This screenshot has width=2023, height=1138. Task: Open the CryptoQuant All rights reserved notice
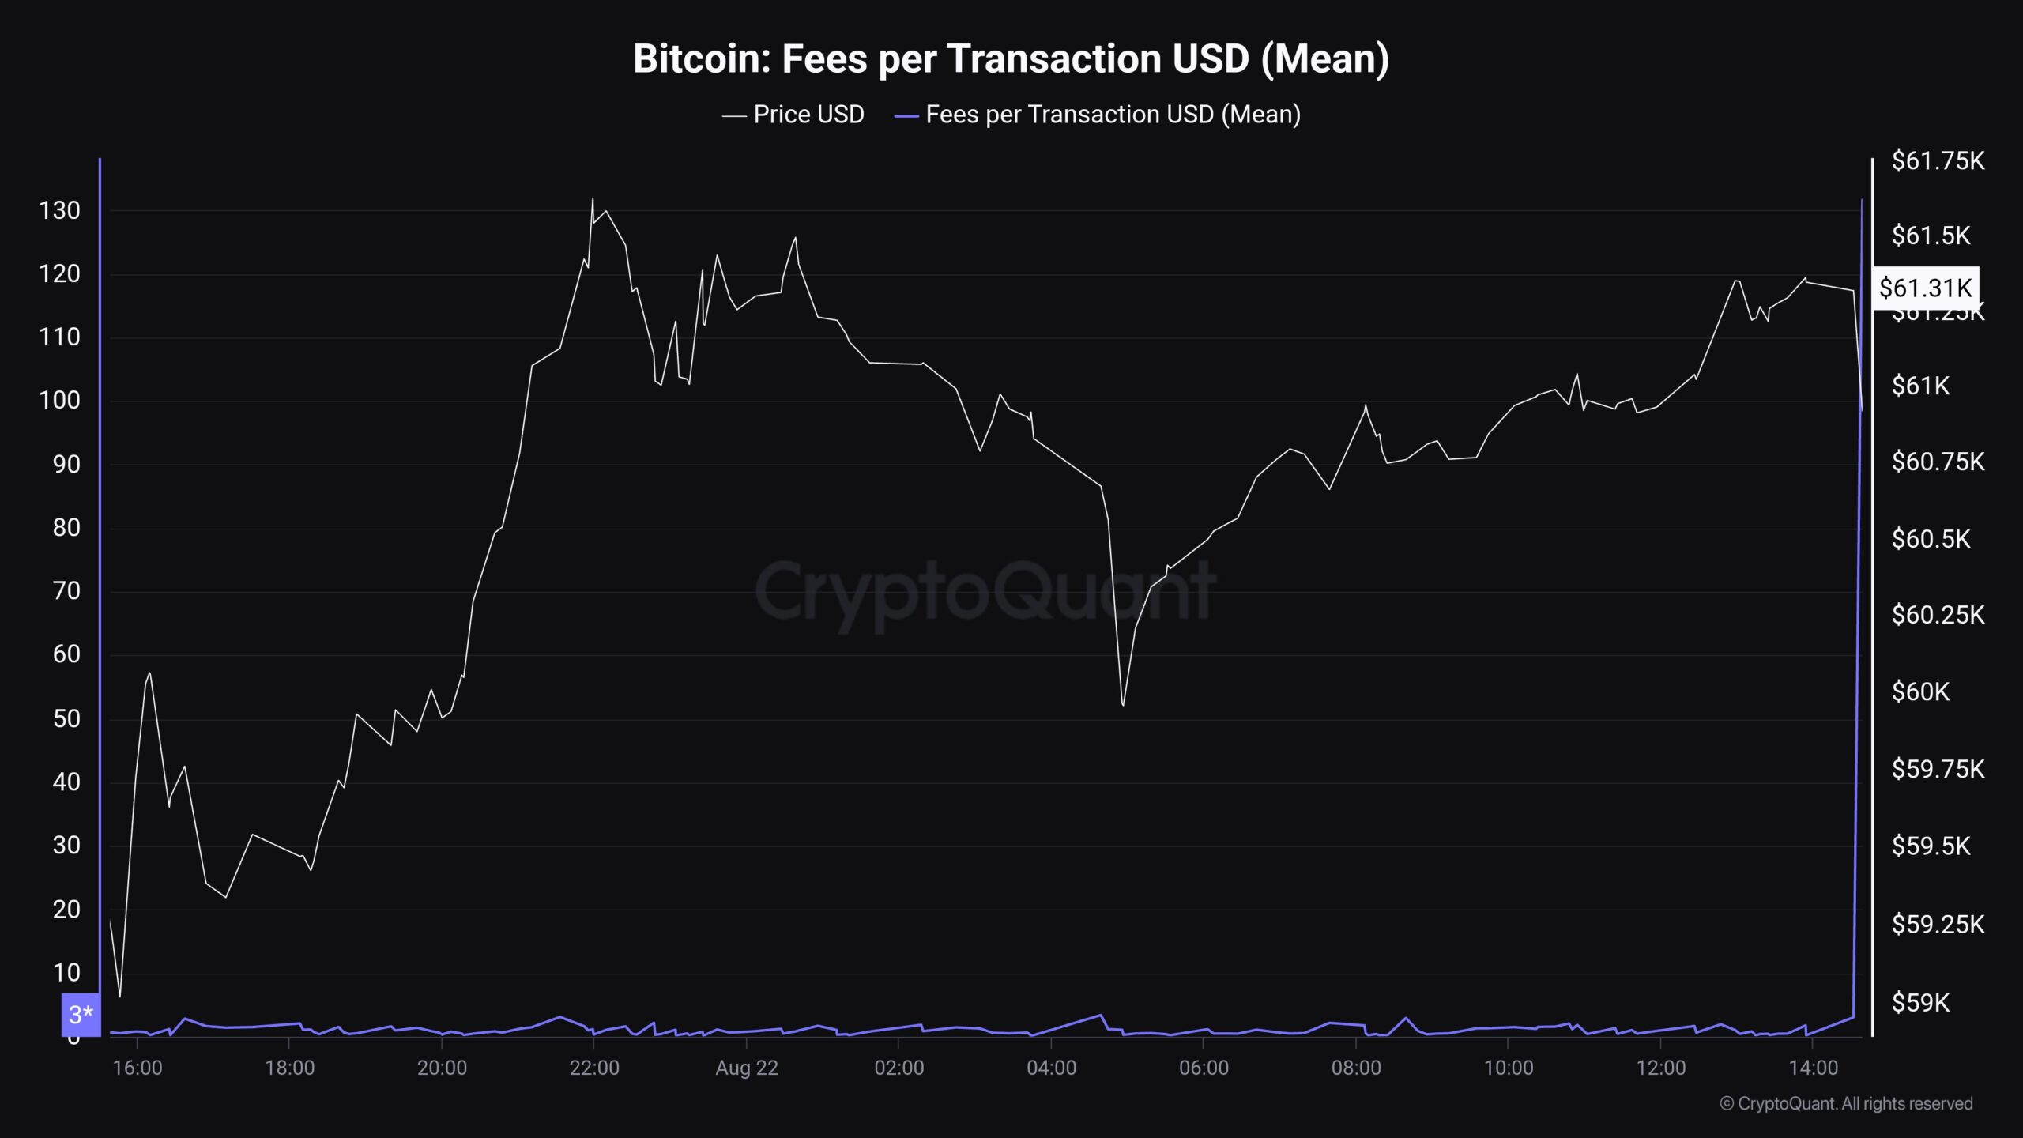1846,1103
